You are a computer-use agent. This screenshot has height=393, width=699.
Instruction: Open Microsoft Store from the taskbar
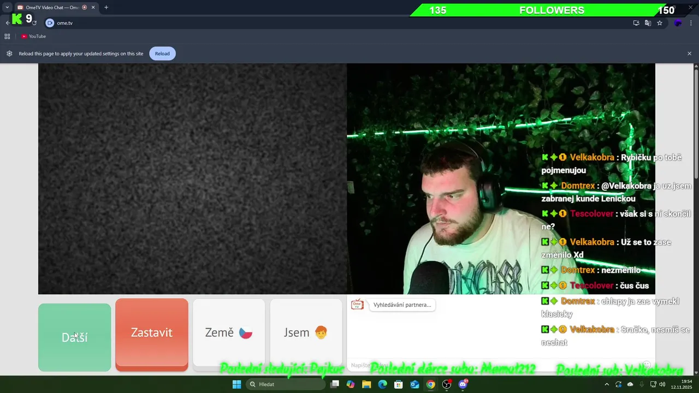[x=399, y=384]
